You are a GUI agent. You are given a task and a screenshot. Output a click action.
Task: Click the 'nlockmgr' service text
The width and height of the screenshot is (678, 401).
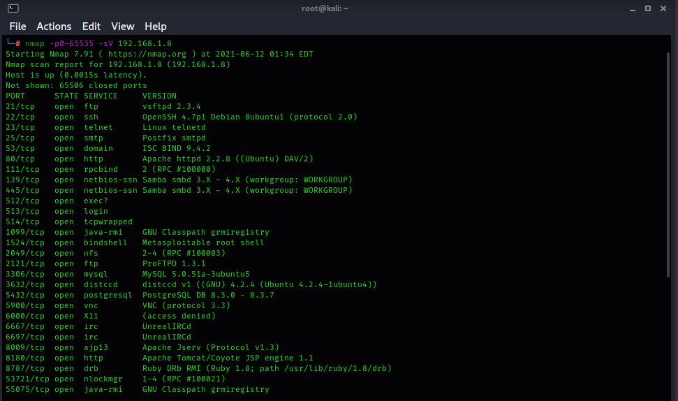(x=103, y=379)
